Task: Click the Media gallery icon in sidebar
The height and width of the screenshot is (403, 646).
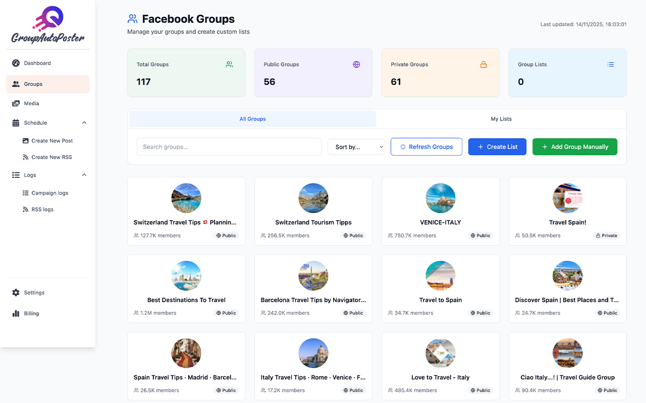Action: 16,103
